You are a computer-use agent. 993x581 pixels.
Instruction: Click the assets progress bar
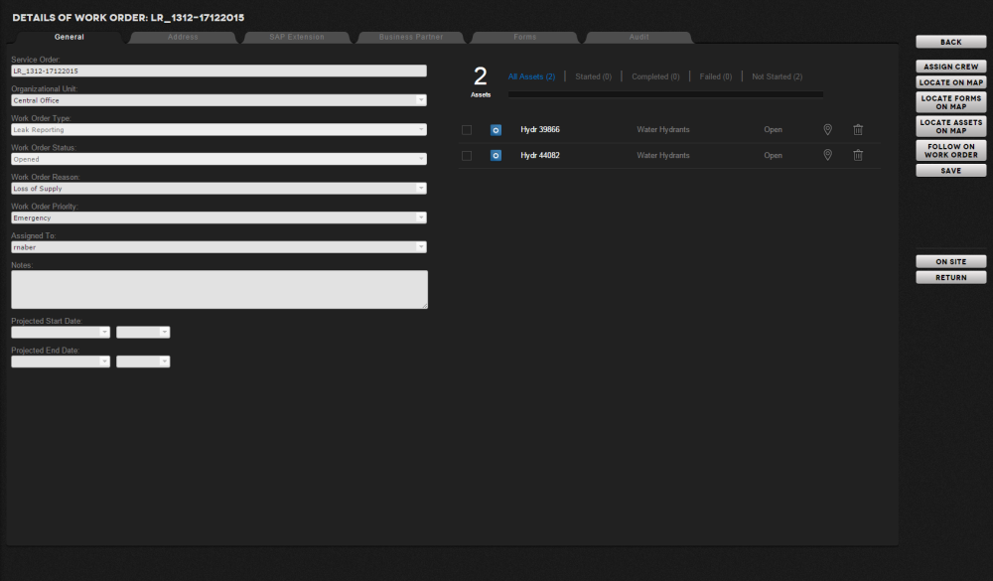pyautogui.click(x=665, y=95)
